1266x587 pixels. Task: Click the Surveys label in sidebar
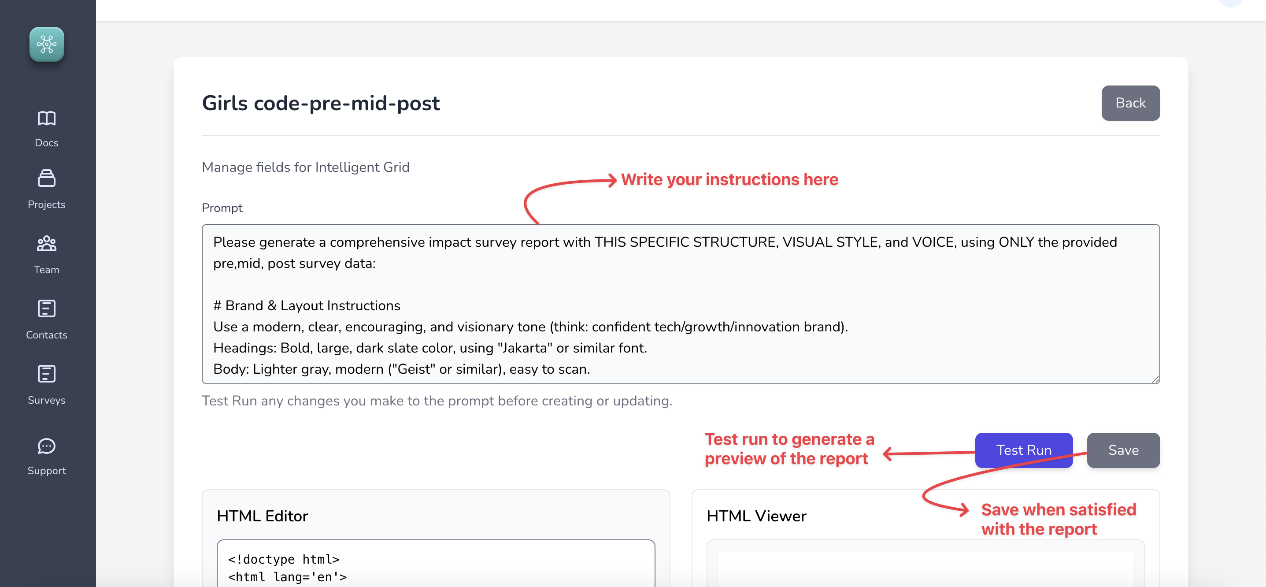pyautogui.click(x=47, y=400)
